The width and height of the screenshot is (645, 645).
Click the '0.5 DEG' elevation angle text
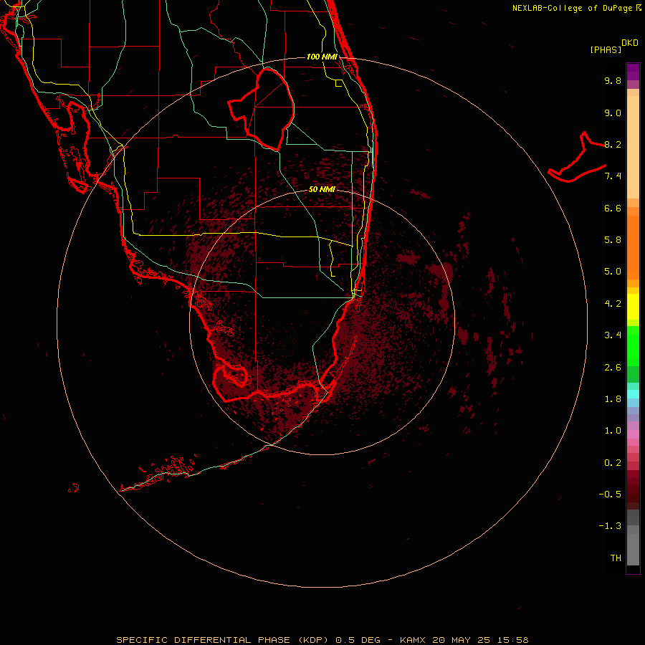[358, 640]
